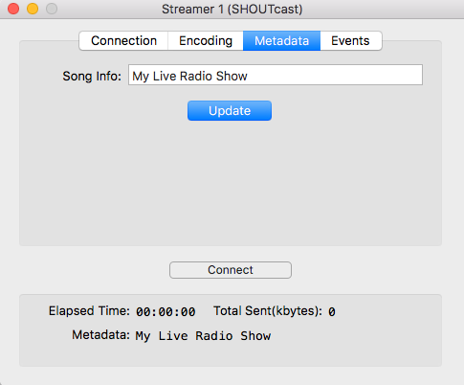Image resolution: width=464 pixels, height=385 pixels.
Task: Click the Metadata: label in status panel
Action: 100,335
